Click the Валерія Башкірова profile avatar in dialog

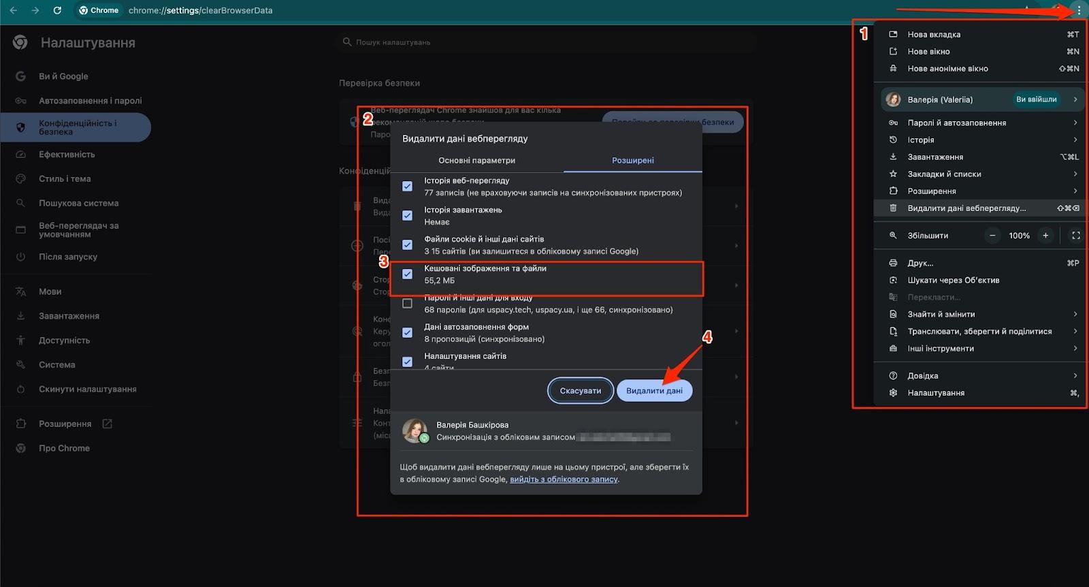click(x=415, y=430)
